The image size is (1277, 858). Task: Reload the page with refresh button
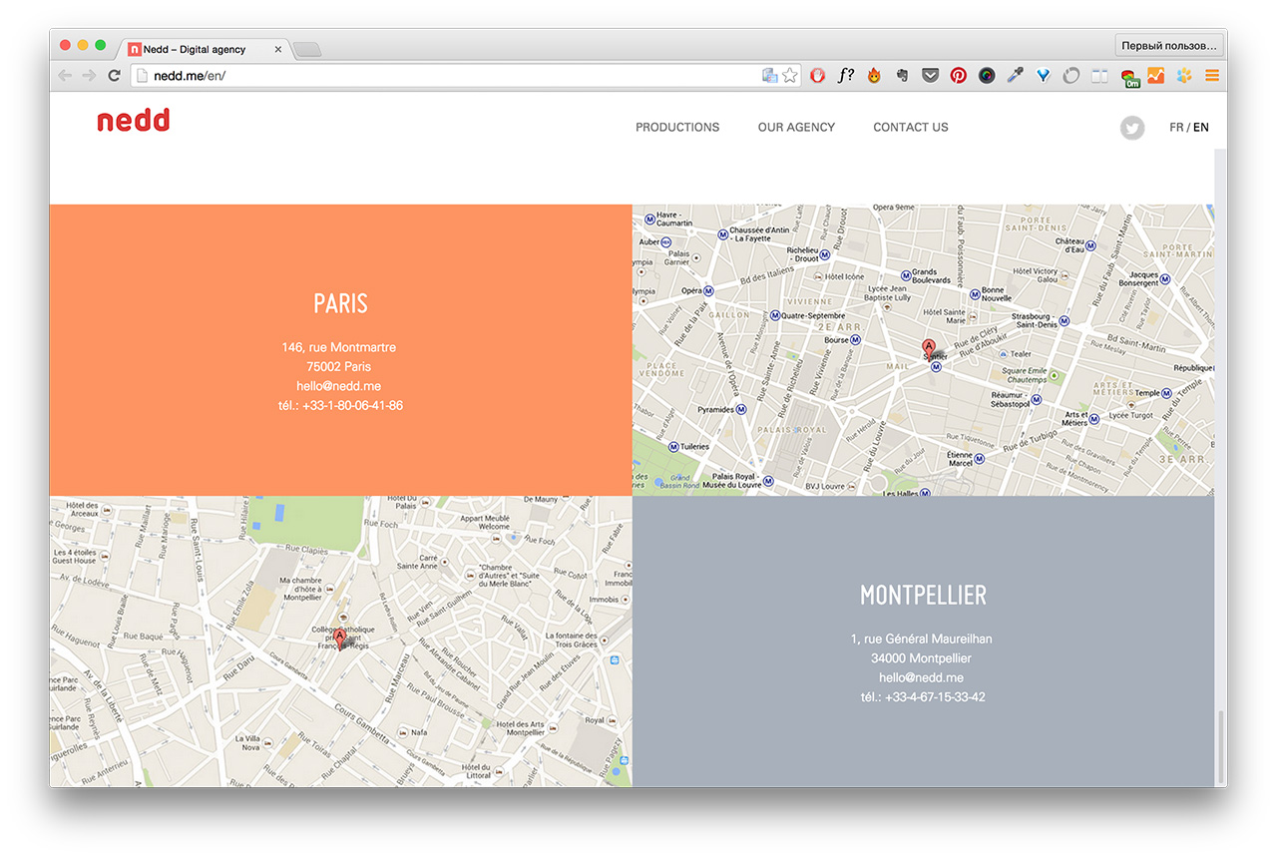[114, 75]
